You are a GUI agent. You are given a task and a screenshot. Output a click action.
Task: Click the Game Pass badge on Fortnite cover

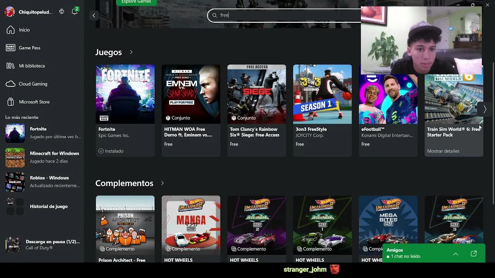104,118
